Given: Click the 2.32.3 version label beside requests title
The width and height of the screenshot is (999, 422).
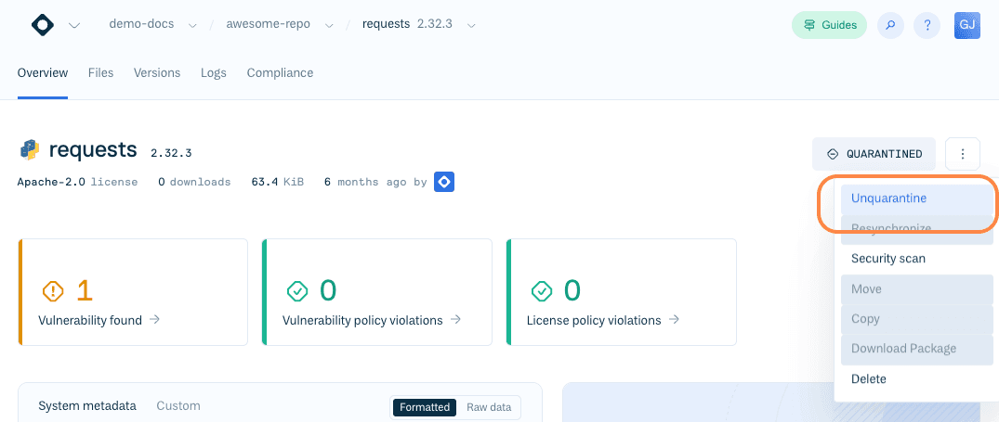Looking at the screenshot, I should (x=171, y=153).
